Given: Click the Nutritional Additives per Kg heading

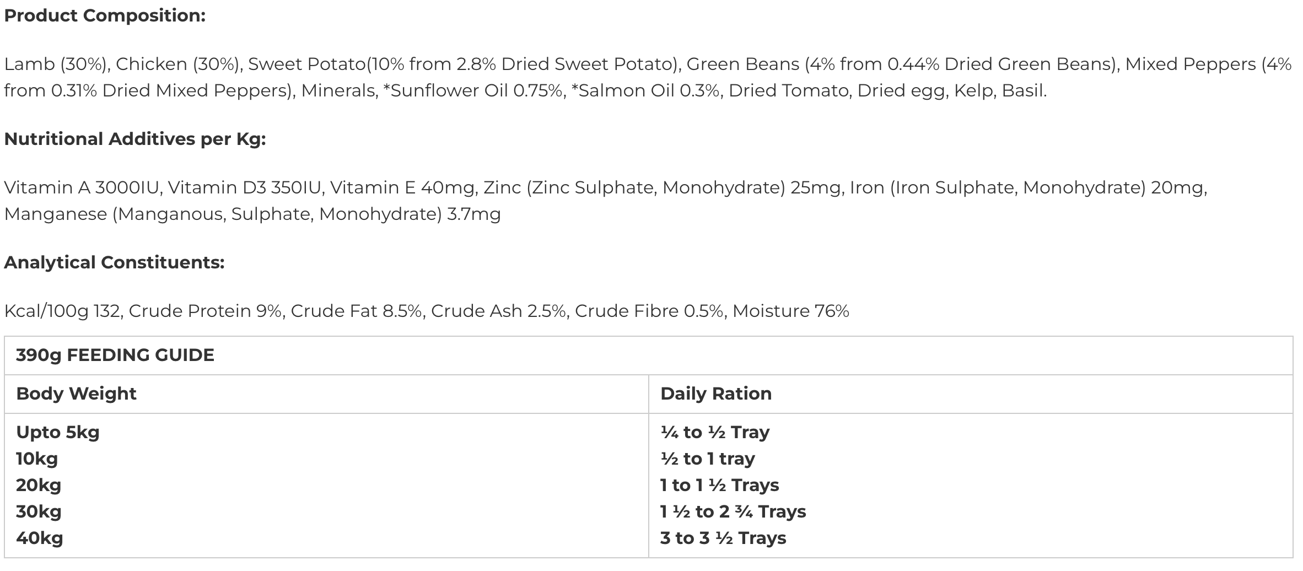Looking at the screenshot, I should point(135,139).
